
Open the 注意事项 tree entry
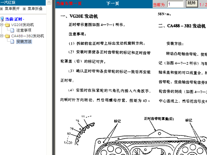tap(24, 30)
